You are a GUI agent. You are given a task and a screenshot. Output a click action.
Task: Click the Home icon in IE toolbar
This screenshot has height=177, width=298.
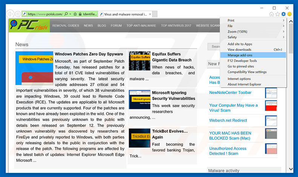[272, 14]
